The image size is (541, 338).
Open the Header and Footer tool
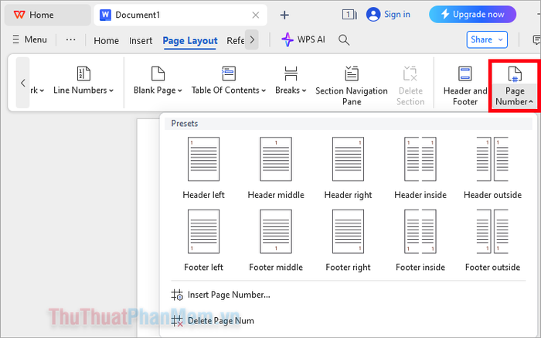click(465, 86)
